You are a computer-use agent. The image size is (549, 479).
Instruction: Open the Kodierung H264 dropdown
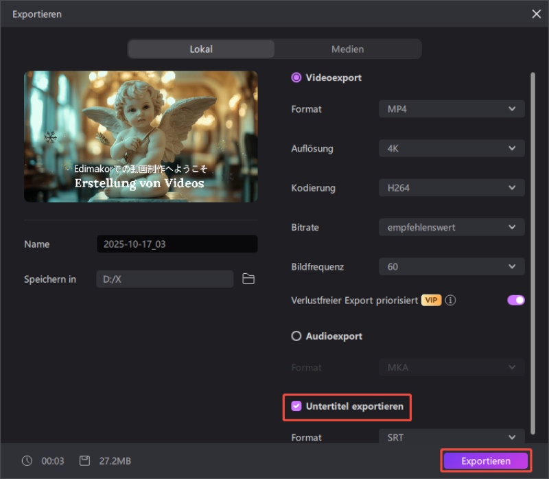coord(452,187)
